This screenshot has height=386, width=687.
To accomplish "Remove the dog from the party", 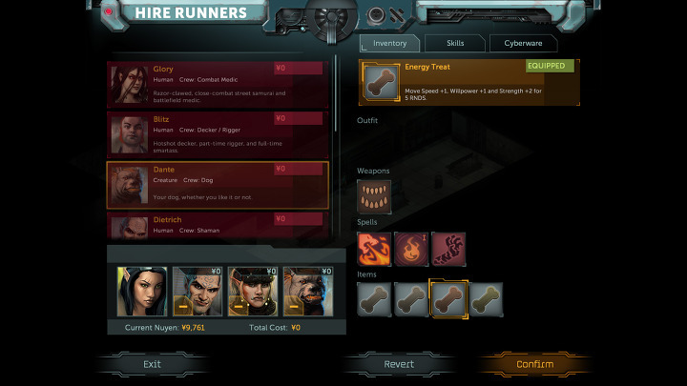I will (x=294, y=306).
